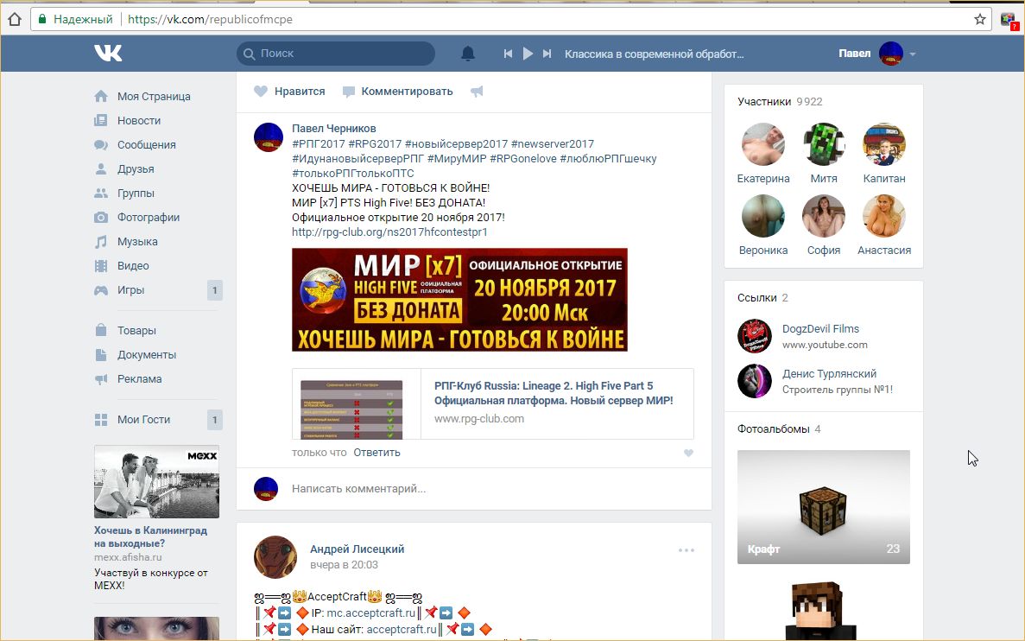Open the Ссылки section header

tap(762, 297)
